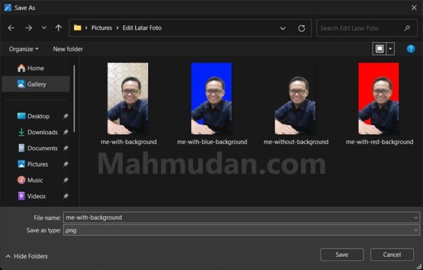Open the Downloads quick access folder
This screenshot has width=423, height=270.
tap(42, 132)
